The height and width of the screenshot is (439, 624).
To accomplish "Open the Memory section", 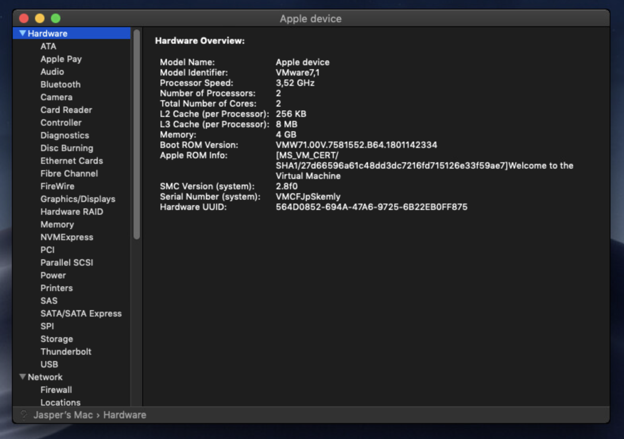I will click(x=57, y=224).
